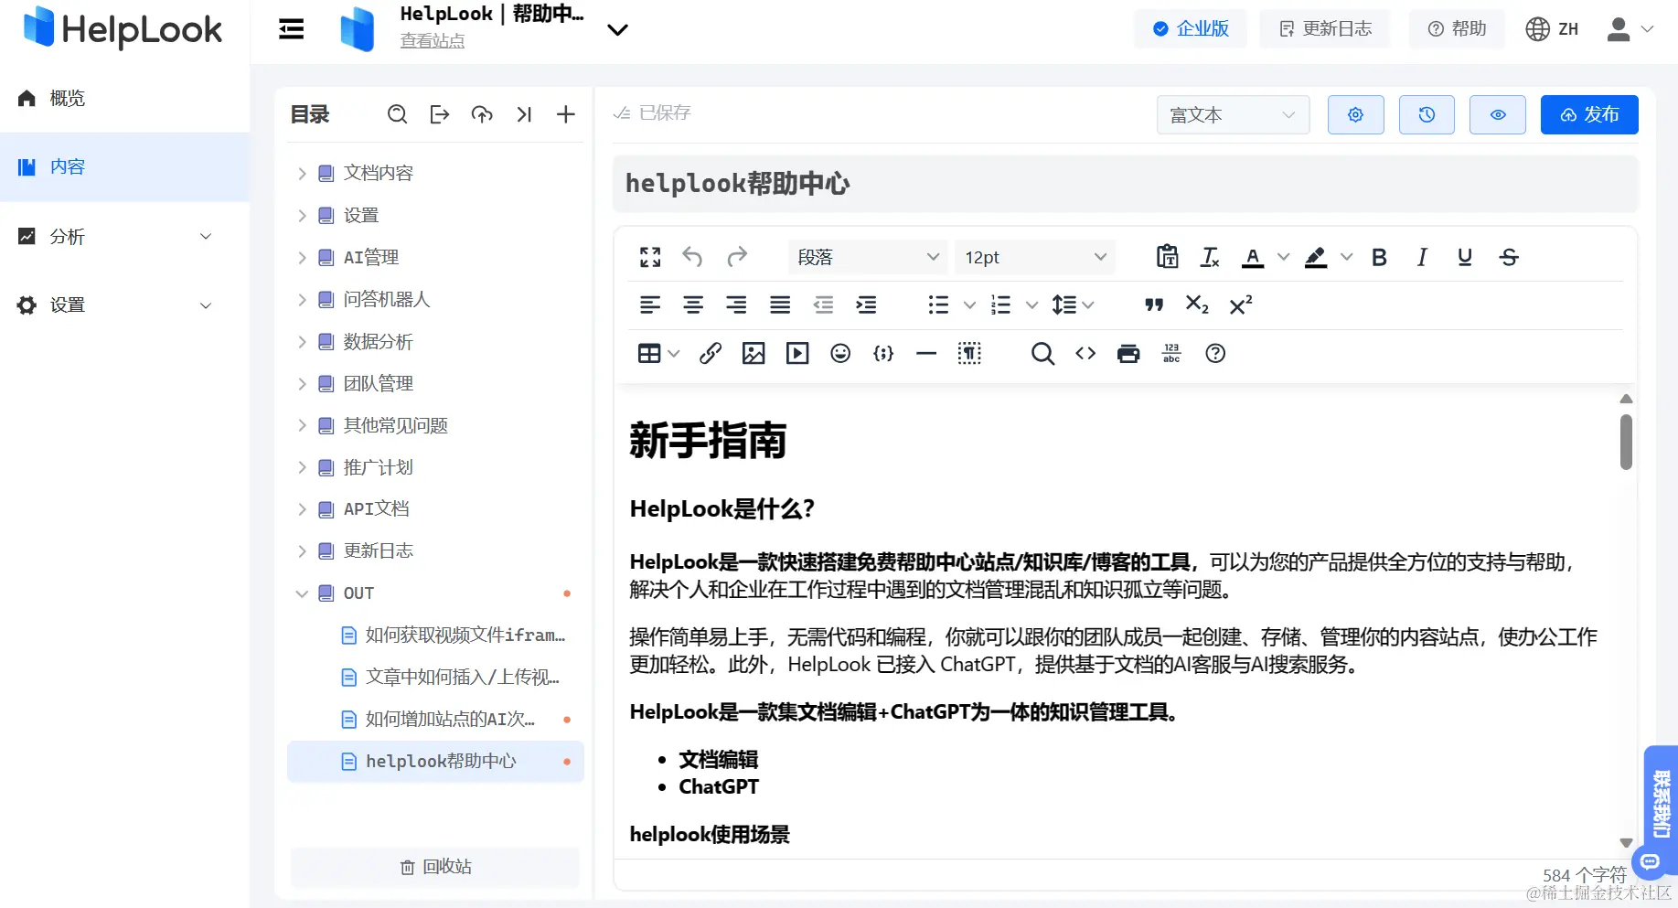This screenshot has height=908, width=1678.
Task: Print the document
Action: click(x=1128, y=354)
